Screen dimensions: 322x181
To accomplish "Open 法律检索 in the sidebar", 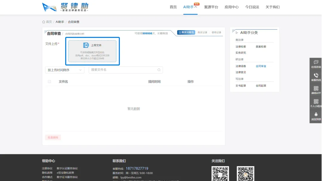I will tap(241, 46).
